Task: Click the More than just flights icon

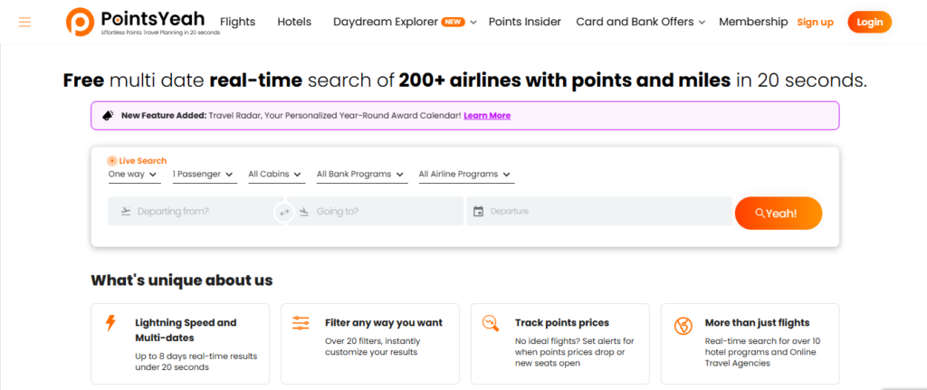Action: 683,324
